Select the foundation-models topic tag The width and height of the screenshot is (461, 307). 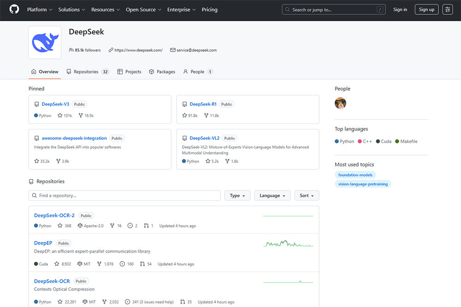(355, 175)
